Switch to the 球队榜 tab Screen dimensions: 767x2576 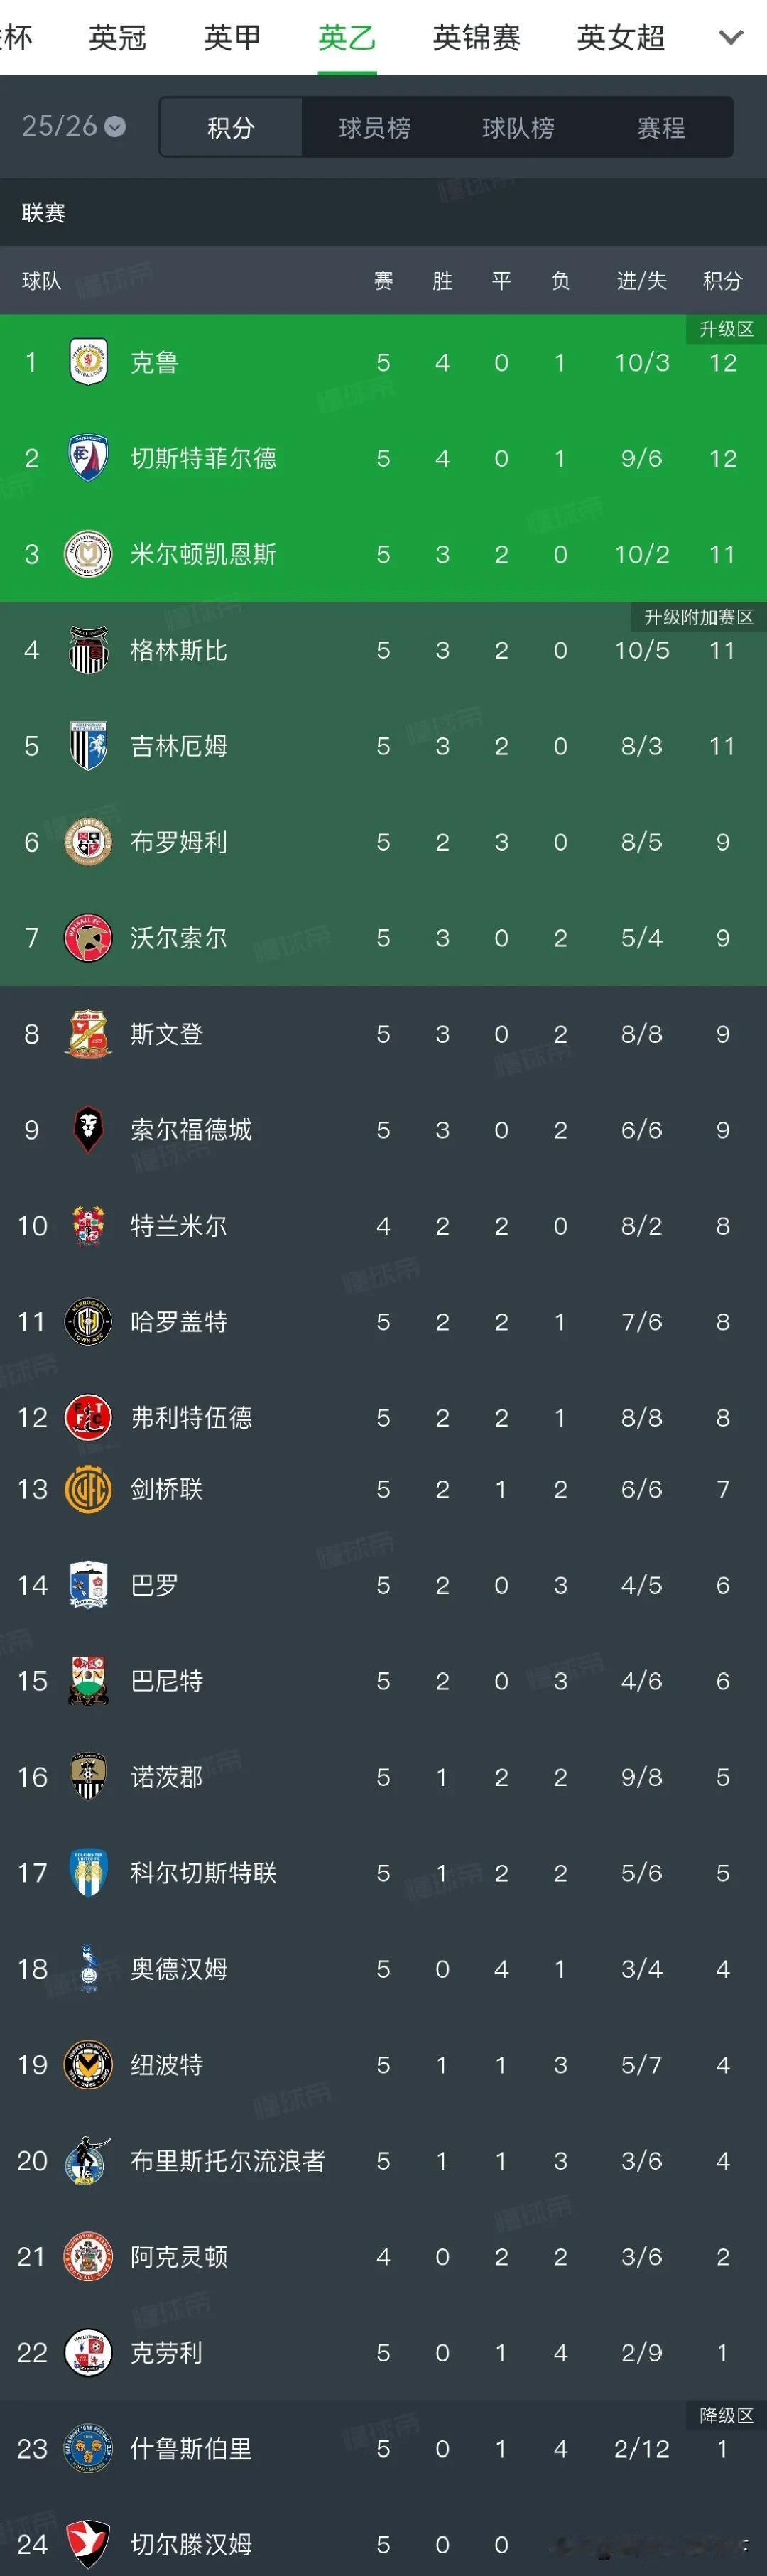click(x=518, y=127)
